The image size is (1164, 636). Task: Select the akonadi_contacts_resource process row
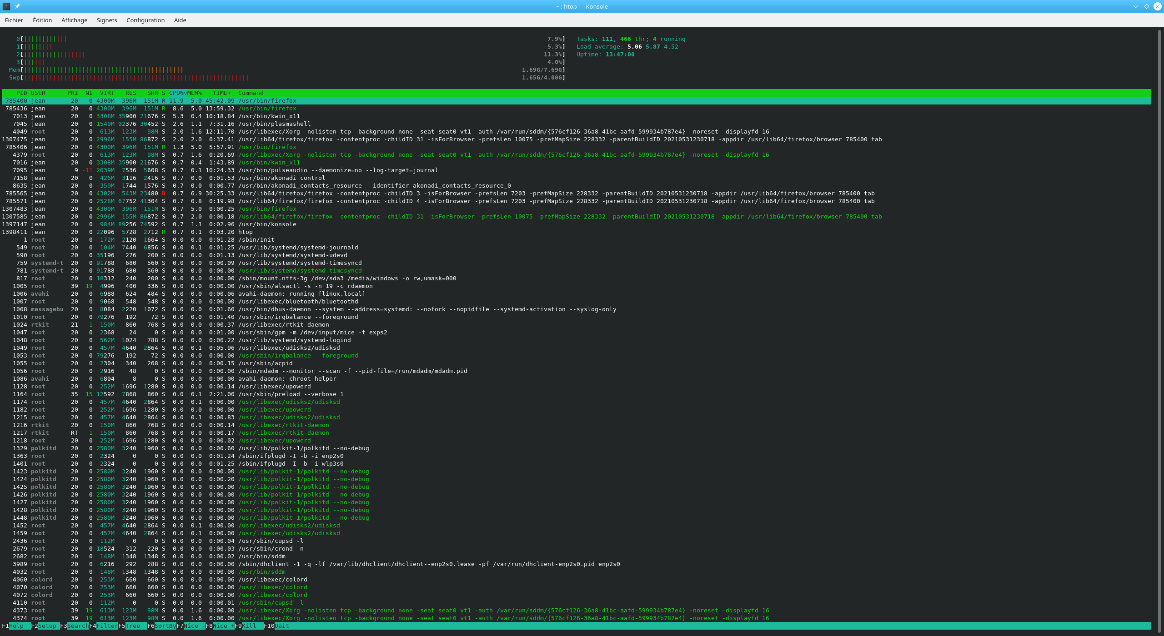click(577, 186)
